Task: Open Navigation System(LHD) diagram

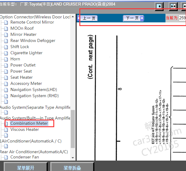Action: point(34,90)
